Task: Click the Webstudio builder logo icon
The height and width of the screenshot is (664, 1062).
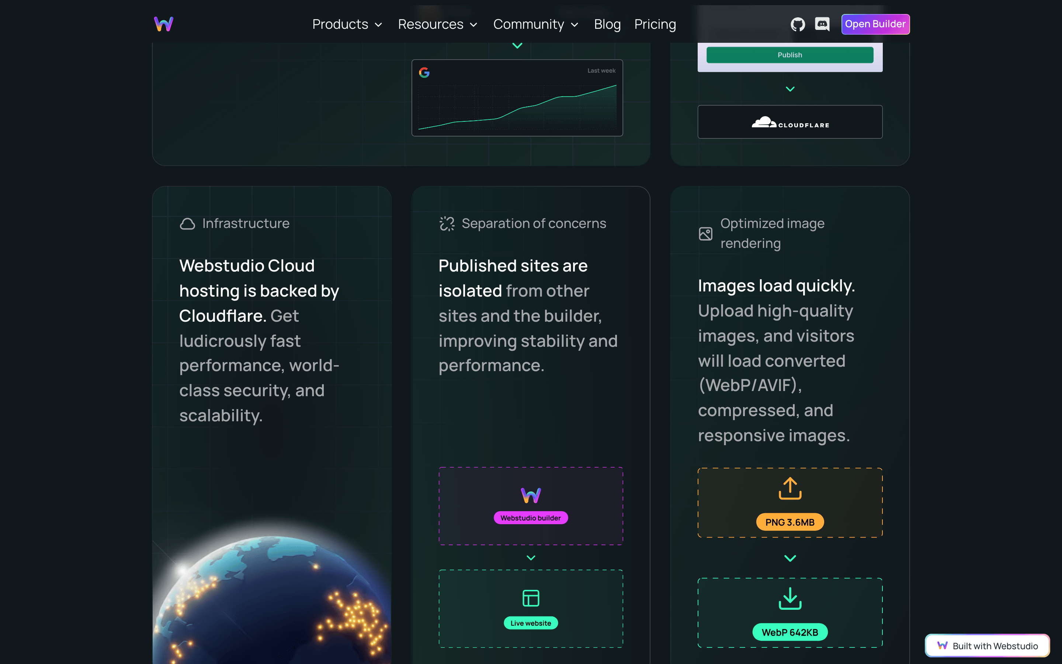Action: point(531,495)
